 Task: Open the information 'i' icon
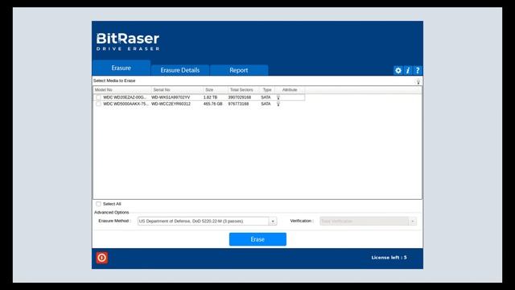coord(408,70)
